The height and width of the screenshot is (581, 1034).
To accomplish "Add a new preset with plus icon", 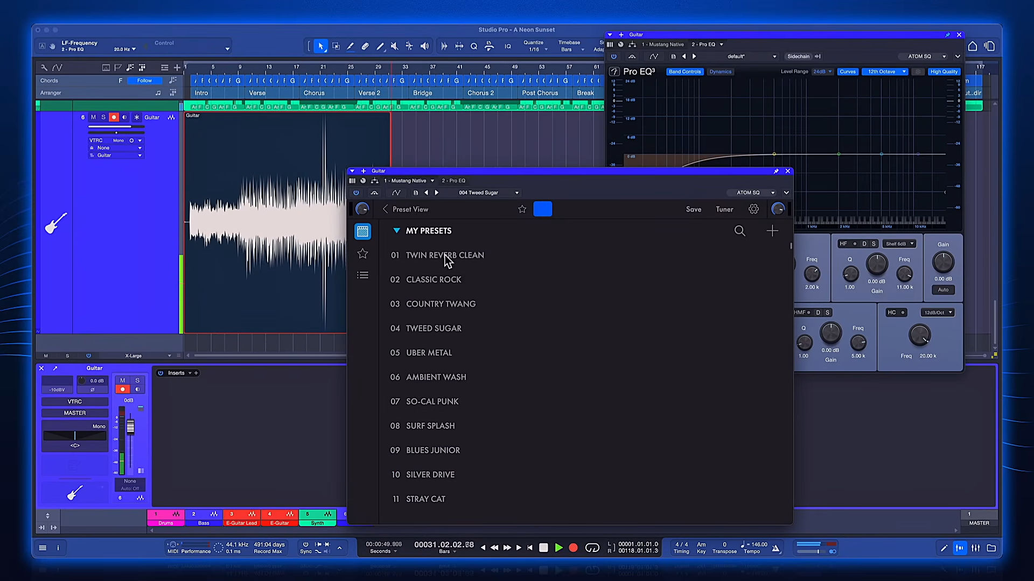I will point(772,231).
